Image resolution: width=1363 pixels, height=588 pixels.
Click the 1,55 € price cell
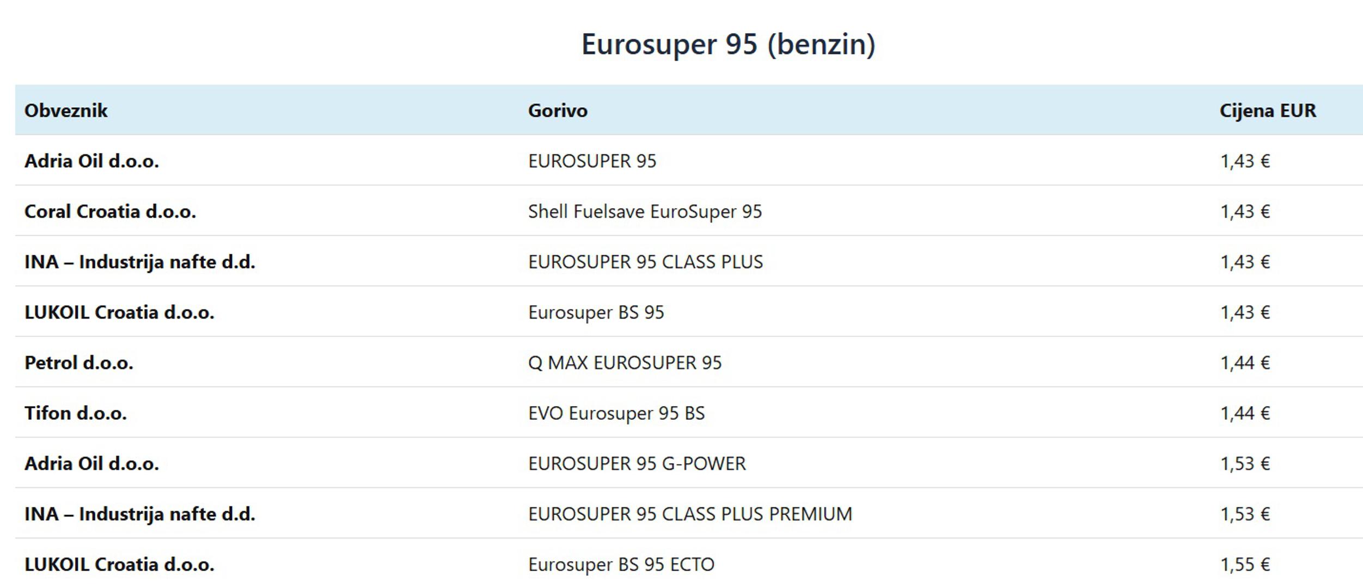(1245, 565)
